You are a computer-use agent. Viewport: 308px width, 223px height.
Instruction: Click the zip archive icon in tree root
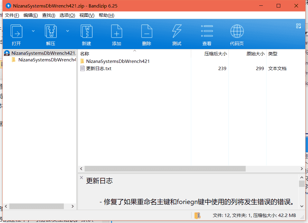[7, 53]
